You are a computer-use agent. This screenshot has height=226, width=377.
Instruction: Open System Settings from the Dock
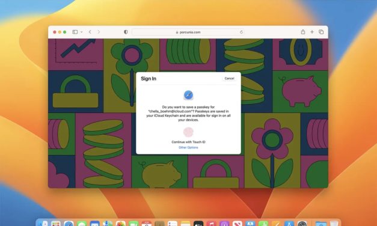302,224
